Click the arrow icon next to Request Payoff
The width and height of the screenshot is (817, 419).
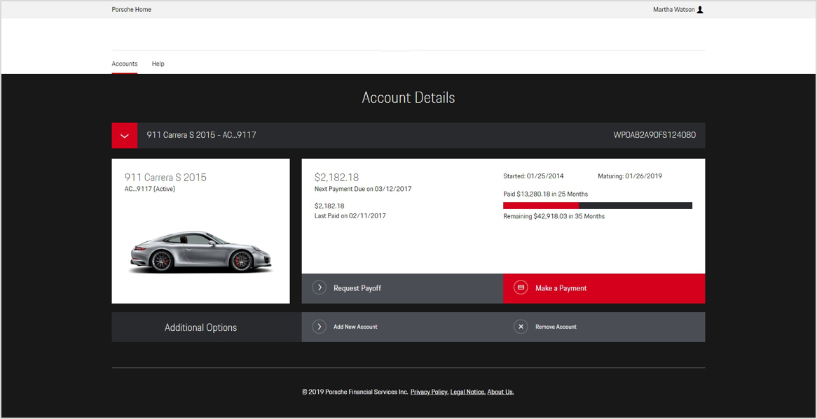pos(320,287)
